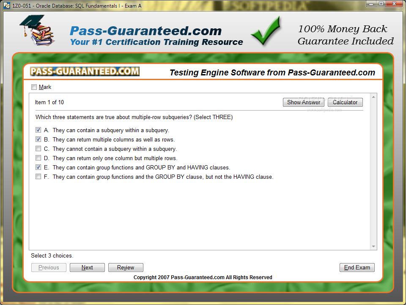Check answer C cannot contain subquery
Screen dimensions: 406x305
(38, 149)
